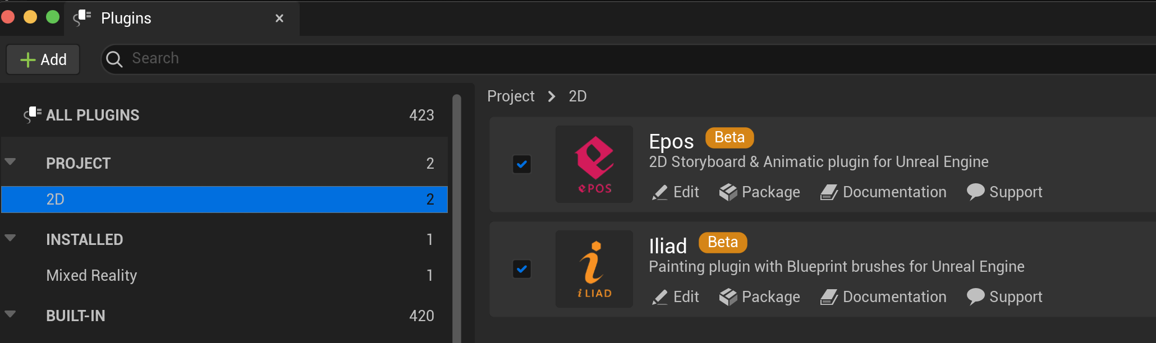Click the Iliad plugin logo thumbnail
This screenshot has height=343, width=1156.
coord(594,269)
